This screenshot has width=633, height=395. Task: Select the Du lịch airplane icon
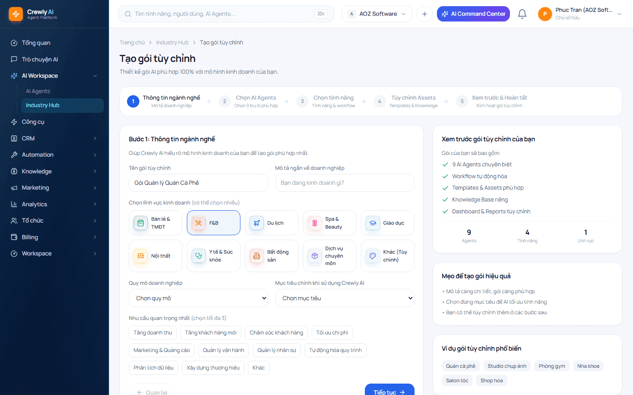tap(257, 223)
